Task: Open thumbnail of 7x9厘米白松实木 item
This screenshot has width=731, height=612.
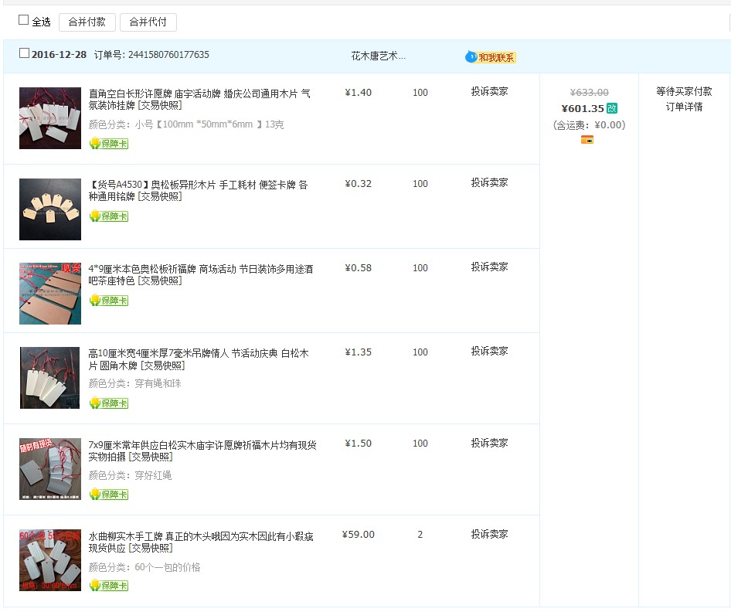Action: point(50,469)
